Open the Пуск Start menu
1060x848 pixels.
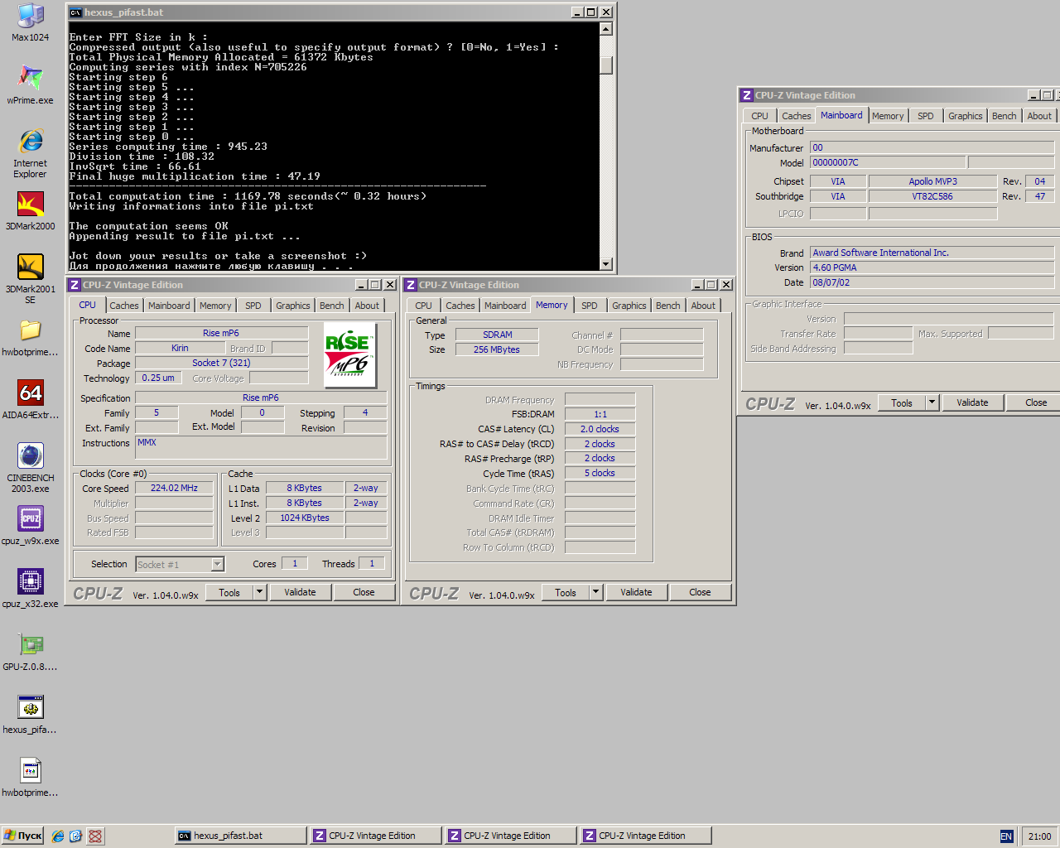[23, 836]
